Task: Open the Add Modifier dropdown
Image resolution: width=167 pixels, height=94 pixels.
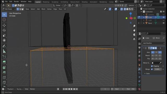Action: 154,43
